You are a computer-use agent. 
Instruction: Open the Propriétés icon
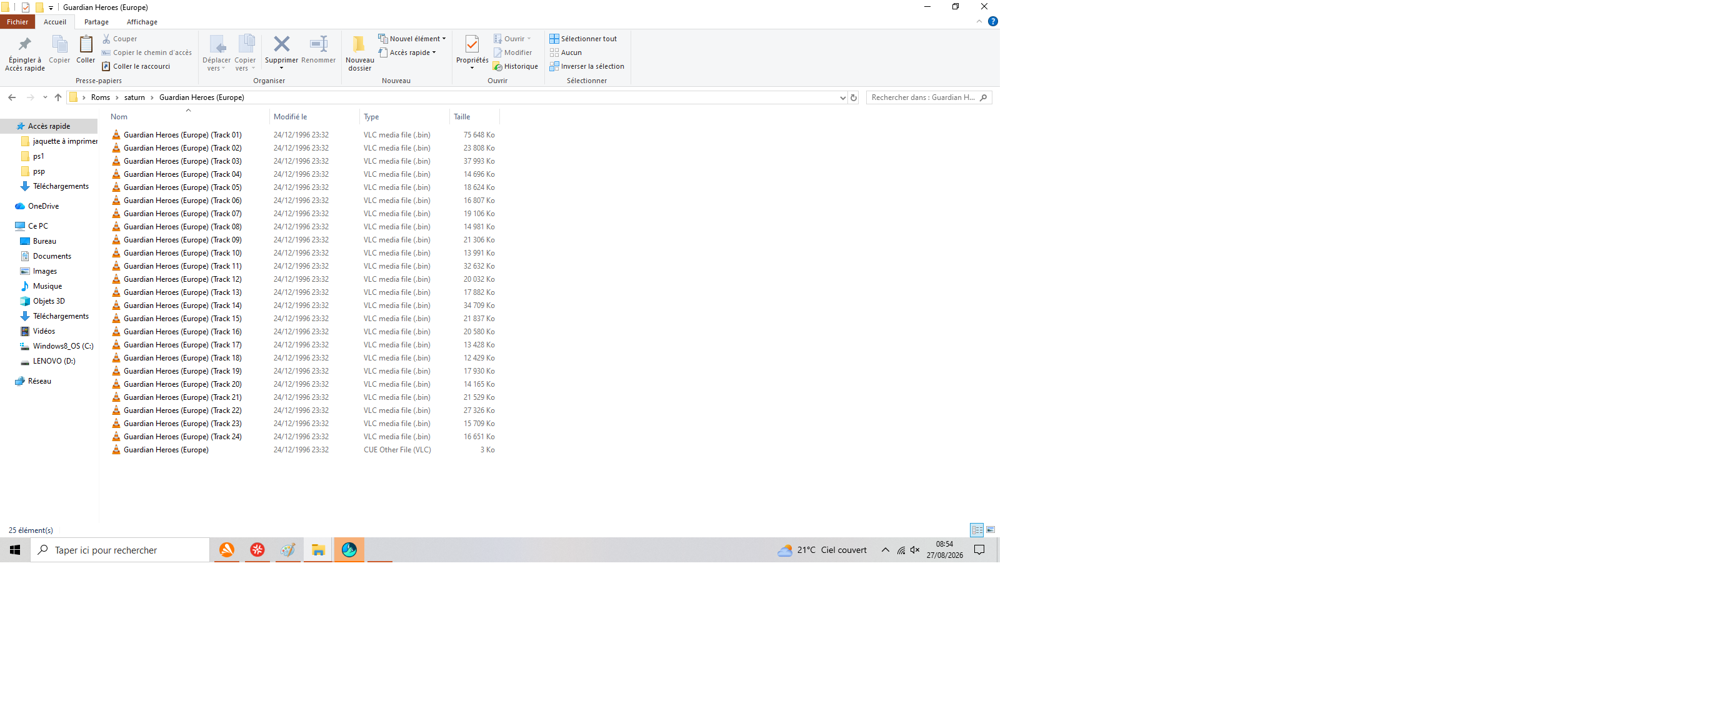click(x=472, y=45)
